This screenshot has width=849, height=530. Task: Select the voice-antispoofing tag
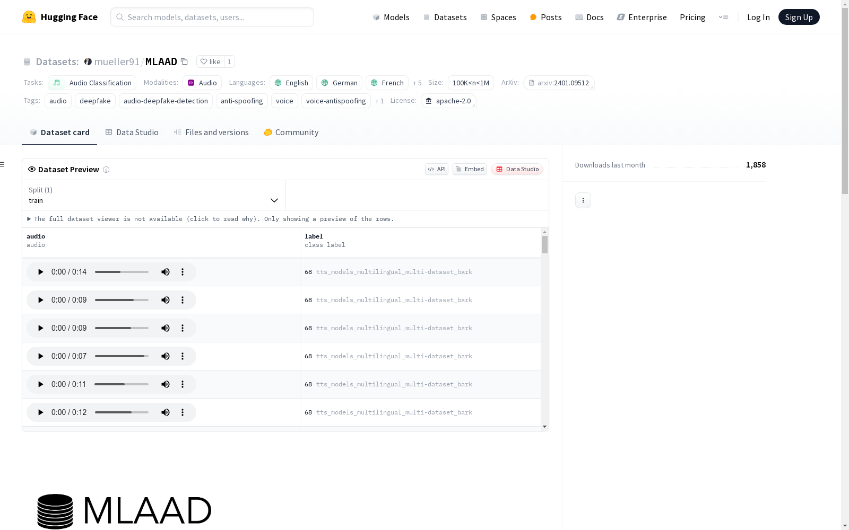click(x=336, y=101)
